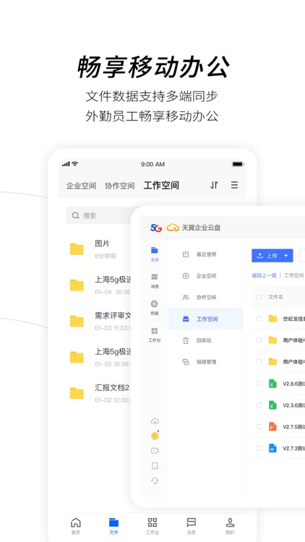Select the 工作空间 tab on the phone
The height and width of the screenshot is (542, 305).
click(x=161, y=185)
